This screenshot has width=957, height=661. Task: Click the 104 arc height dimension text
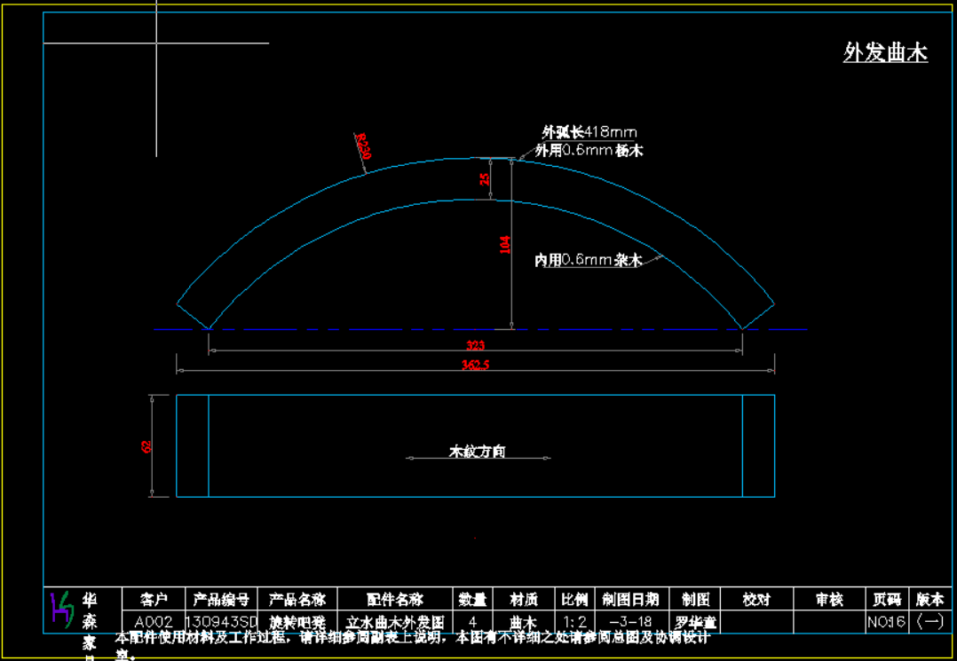click(x=505, y=245)
